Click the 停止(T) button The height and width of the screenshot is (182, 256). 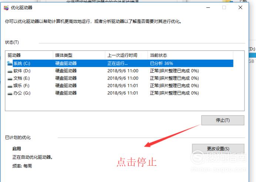[x=223, y=120]
